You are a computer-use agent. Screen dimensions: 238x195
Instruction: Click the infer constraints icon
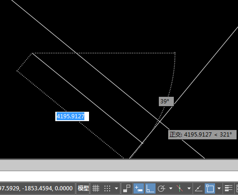[126, 188]
